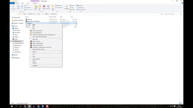This screenshot has height=108, width=193.
Task: Open the address bar history dropdown
Action: click(160, 14)
